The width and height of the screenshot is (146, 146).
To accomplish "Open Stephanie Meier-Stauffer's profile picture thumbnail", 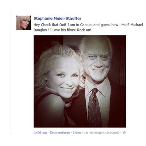I will click(x=23, y=23).
